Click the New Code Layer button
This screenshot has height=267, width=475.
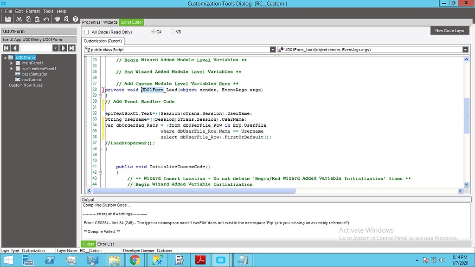click(x=449, y=31)
